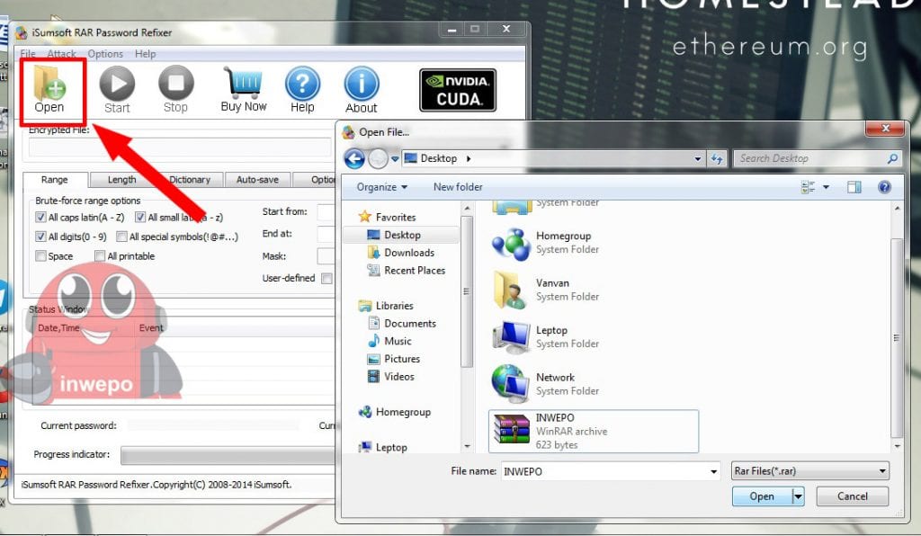The image size is (921, 536).
Task: Enable All printable checkbox
Action: coord(100,256)
